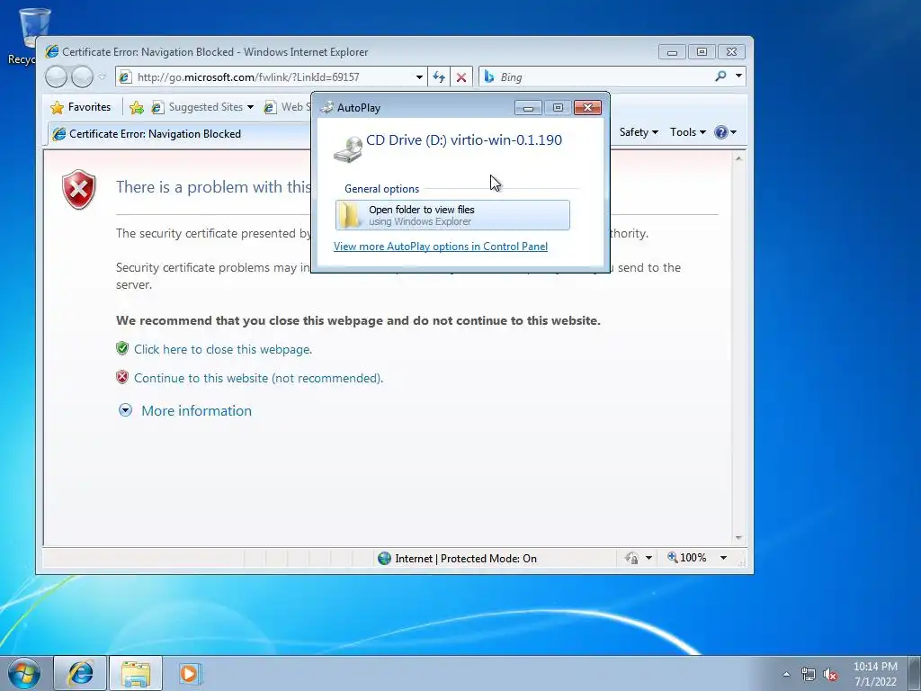921x691 pixels.
Task: Click the 'Click here to close this webpage' link
Action: pyautogui.click(x=223, y=350)
